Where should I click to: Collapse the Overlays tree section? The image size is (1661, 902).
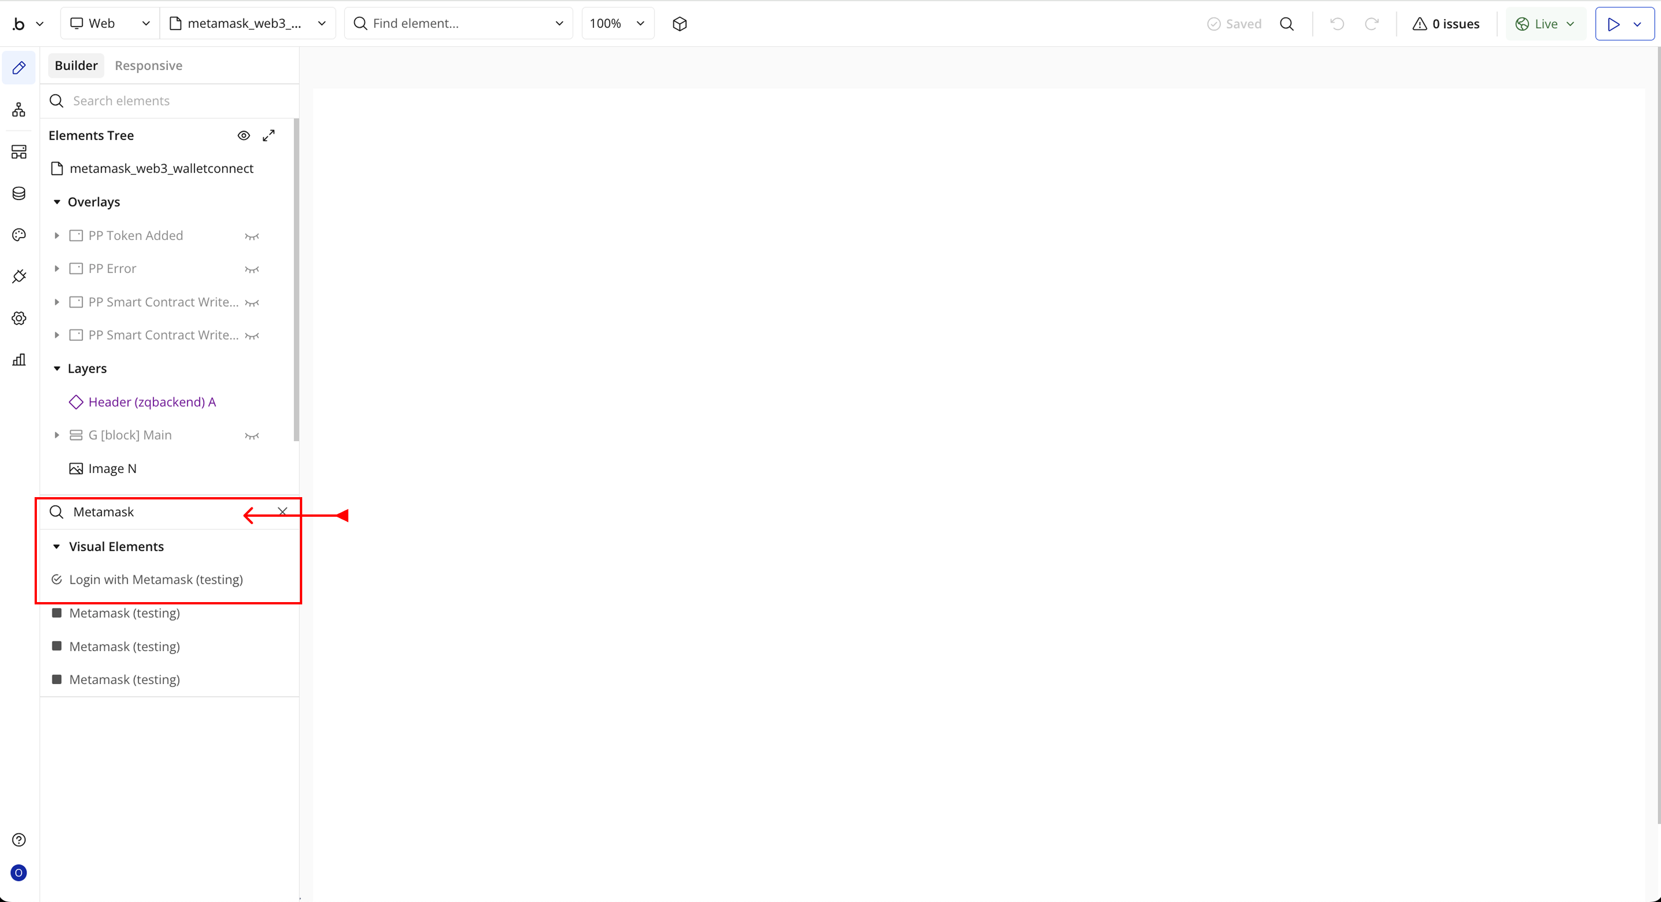[x=57, y=202]
